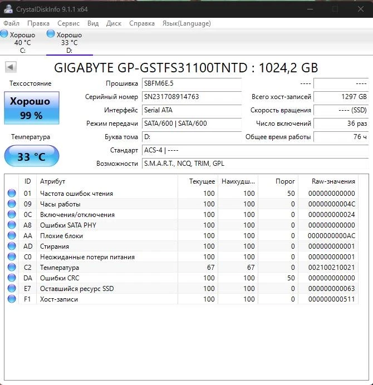Click status circle for attribute 01 row
Screen dimensions: 373x385
pyautogui.click(x=12, y=193)
